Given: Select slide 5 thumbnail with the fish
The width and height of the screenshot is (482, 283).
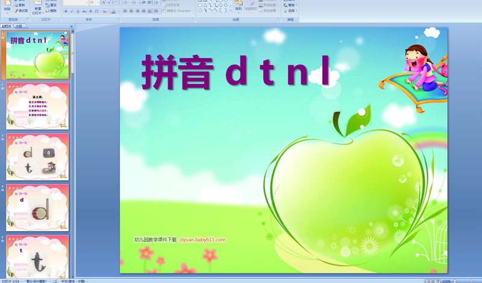Looking at the screenshot, I should pos(37,257).
